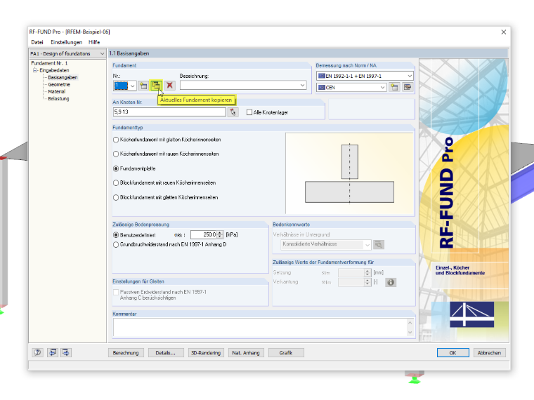The height and width of the screenshot is (400, 534).
Task: Click the Verkantung value spinner arrows
Action: (x=367, y=282)
